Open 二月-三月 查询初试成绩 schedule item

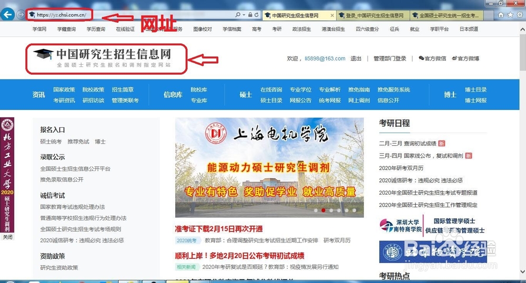[408, 144]
